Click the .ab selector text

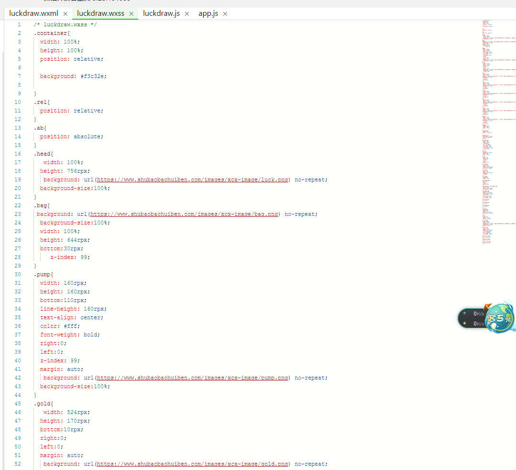tap(40, 128)
